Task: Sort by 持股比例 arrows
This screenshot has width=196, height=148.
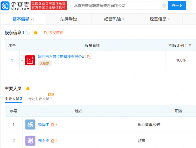Action: pyautogui.click(x=186, y=45)
